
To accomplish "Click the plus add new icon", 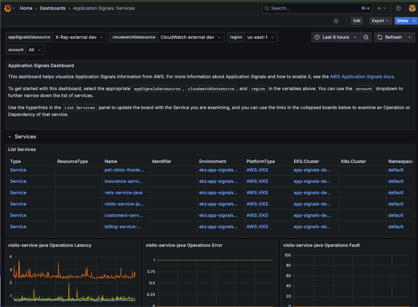I will pos(379,8).
